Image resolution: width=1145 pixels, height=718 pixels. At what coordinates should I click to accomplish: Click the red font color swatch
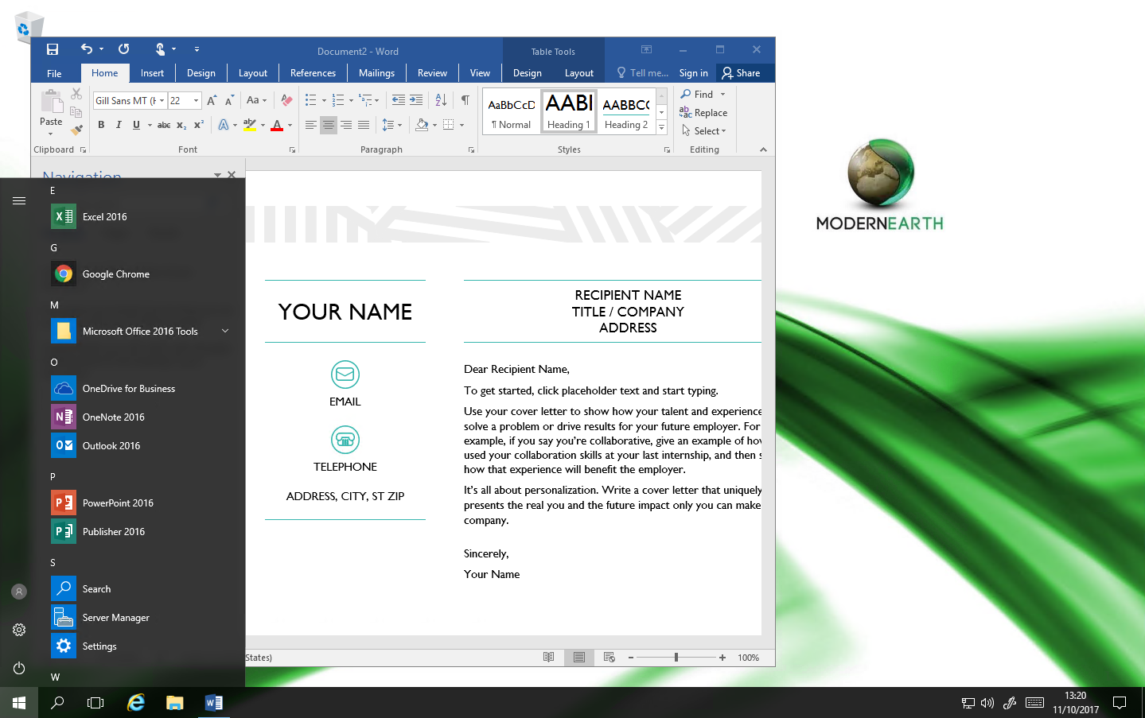[x=277, y=125]
